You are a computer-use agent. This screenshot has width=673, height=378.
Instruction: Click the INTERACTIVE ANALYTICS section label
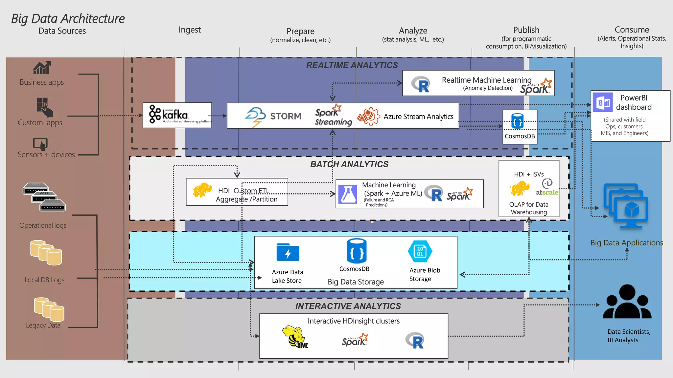[x=348, y=306]
